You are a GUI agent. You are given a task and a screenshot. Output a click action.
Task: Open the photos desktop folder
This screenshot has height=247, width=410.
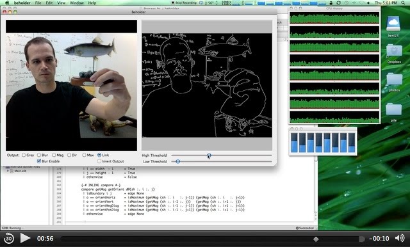pyautogui.click(x=394, y=83)
